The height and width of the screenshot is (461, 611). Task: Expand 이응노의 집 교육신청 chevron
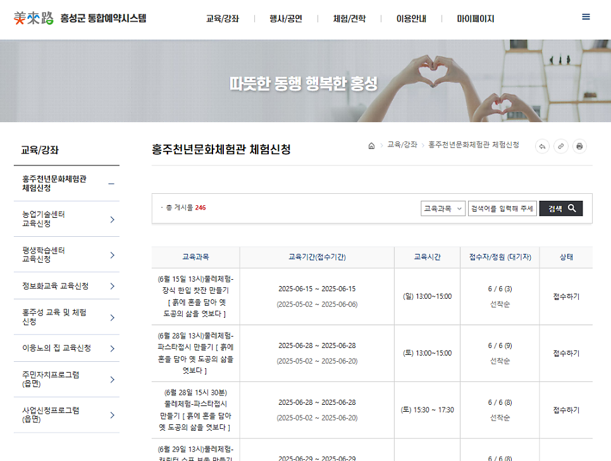pos(112,349)
